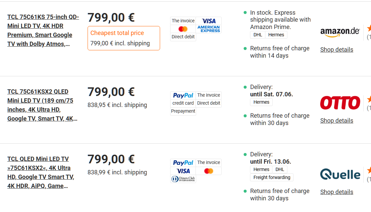
Task: Click the Mastercard icon in Amazon offer
Action: 183,29
